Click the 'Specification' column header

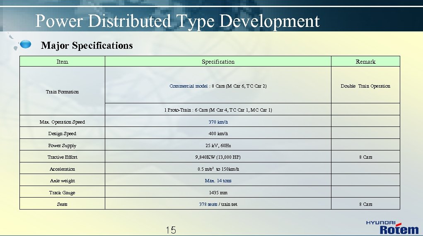click(x=218, y=62)
